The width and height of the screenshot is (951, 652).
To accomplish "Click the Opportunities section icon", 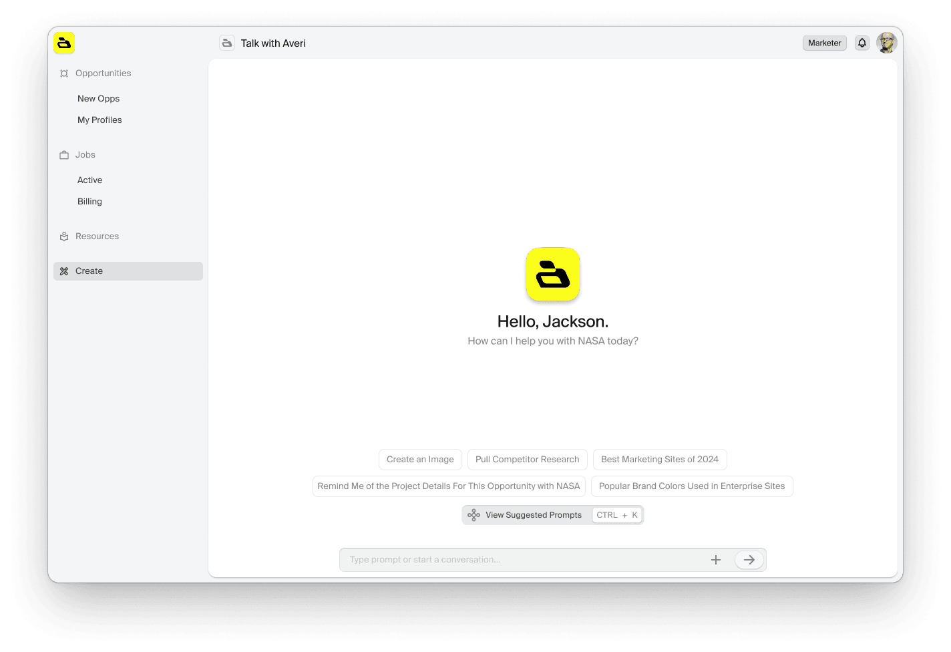I will (x=64, y=73).
